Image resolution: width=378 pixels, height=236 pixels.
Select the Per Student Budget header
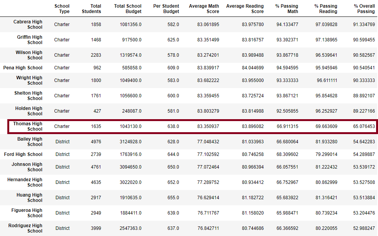[x=166, y=9]
